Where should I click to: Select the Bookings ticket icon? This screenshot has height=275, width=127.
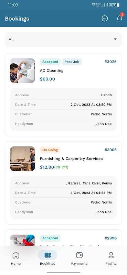coord(47,255)
